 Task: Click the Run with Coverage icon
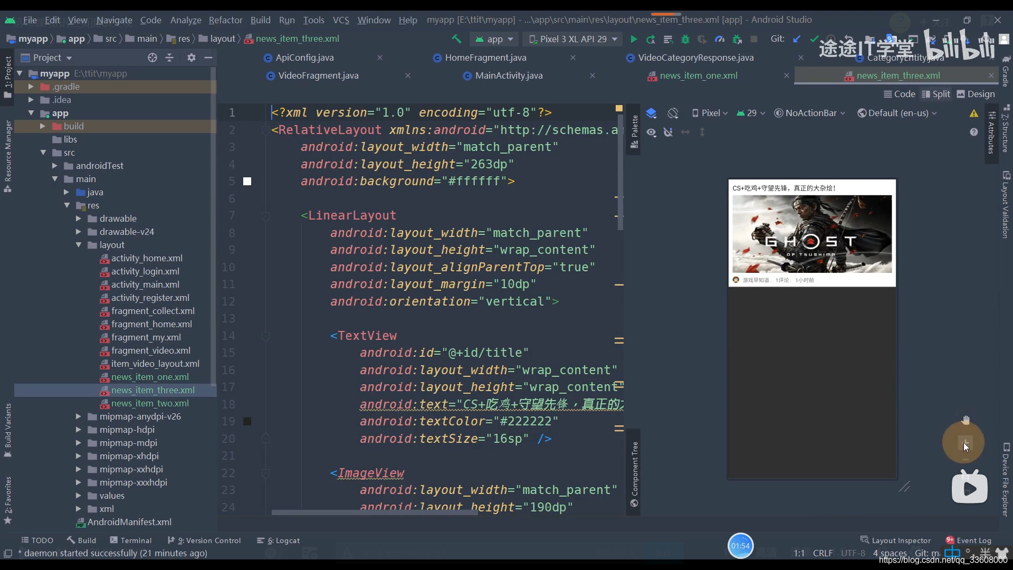pos(702,39)
